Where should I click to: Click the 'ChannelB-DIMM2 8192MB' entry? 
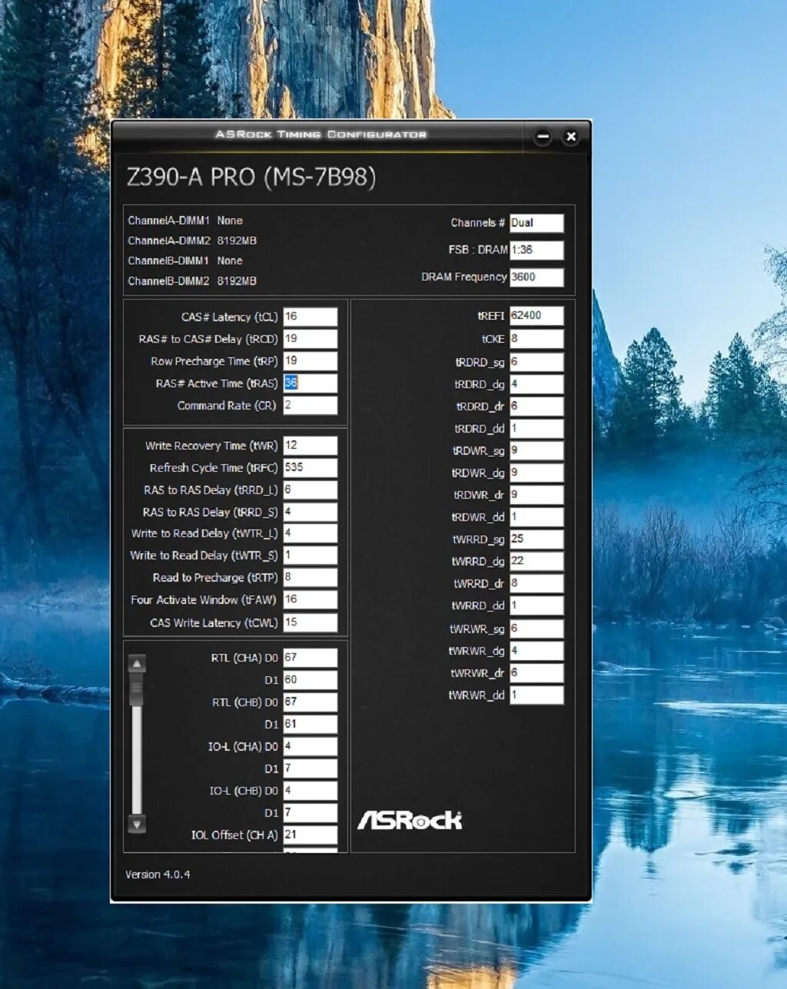coord(192,281)
